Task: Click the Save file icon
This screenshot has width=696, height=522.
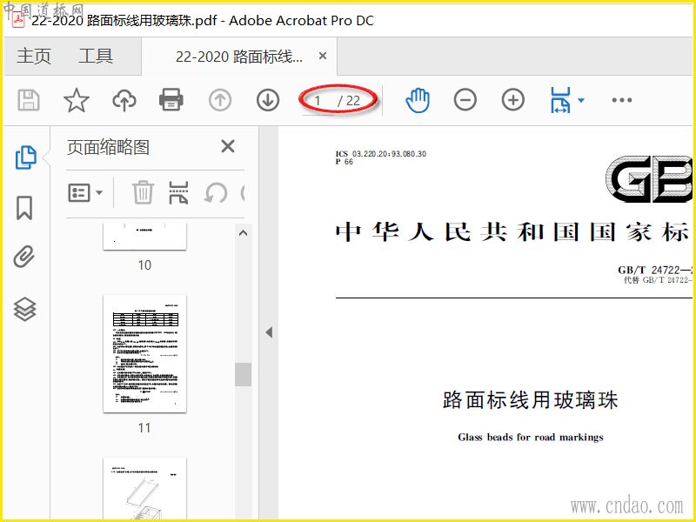Action: point(29,100)
